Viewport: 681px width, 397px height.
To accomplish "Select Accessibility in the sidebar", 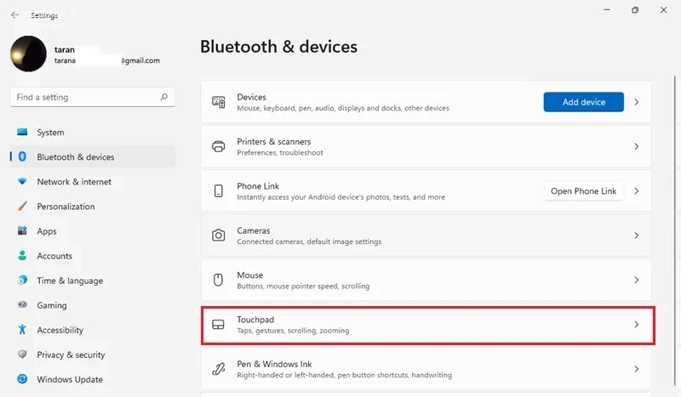I will coord(60,330).
